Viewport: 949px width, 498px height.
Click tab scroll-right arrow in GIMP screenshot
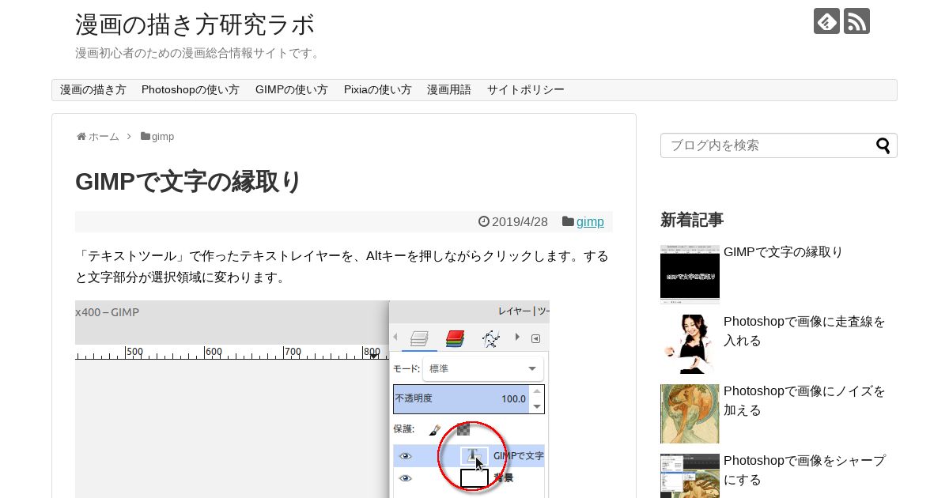click(x=518, y=338)
